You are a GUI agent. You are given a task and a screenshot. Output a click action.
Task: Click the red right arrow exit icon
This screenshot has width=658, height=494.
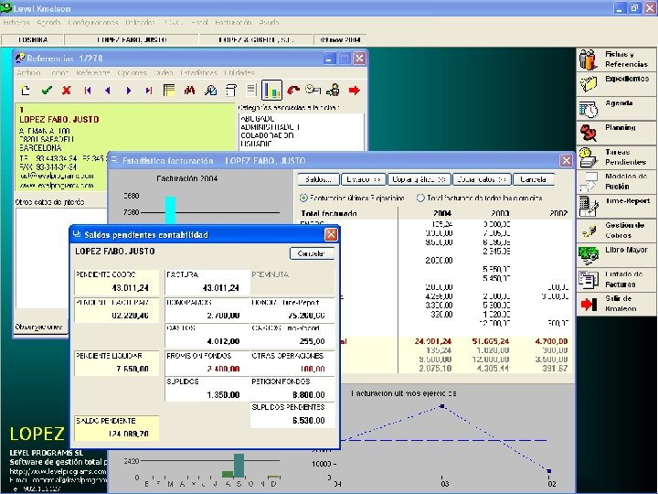click(355, 90)
